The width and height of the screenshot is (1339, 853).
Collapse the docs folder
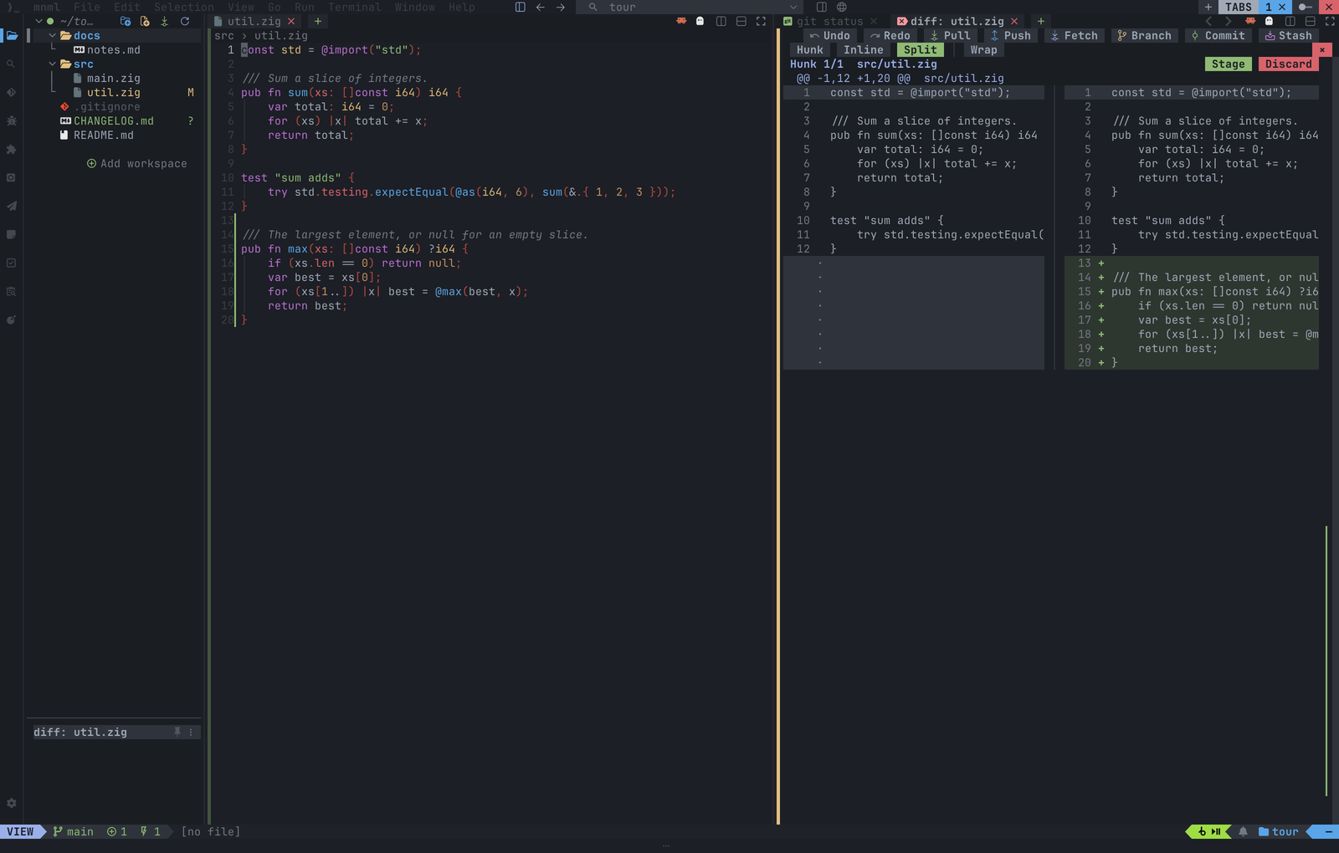click(53, 35)
